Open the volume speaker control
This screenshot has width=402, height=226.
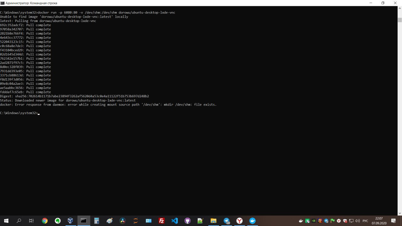click(358, 221)
